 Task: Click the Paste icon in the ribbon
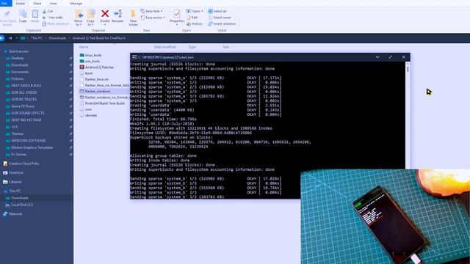(35, 14)
